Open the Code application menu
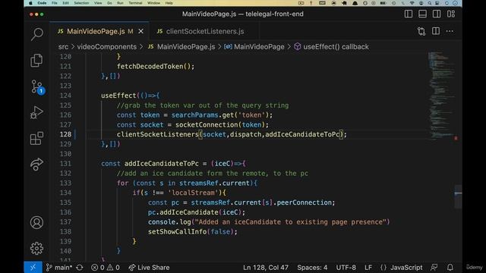This screenshot has width=486, height=273. click(42, 3)
